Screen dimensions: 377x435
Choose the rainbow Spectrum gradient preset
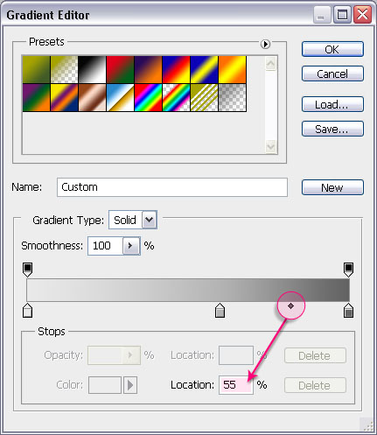pos(148,97)
